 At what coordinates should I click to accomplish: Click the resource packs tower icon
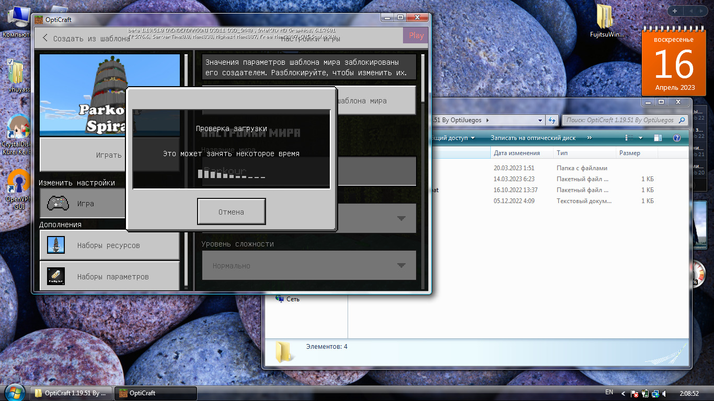tap(56, 245)
